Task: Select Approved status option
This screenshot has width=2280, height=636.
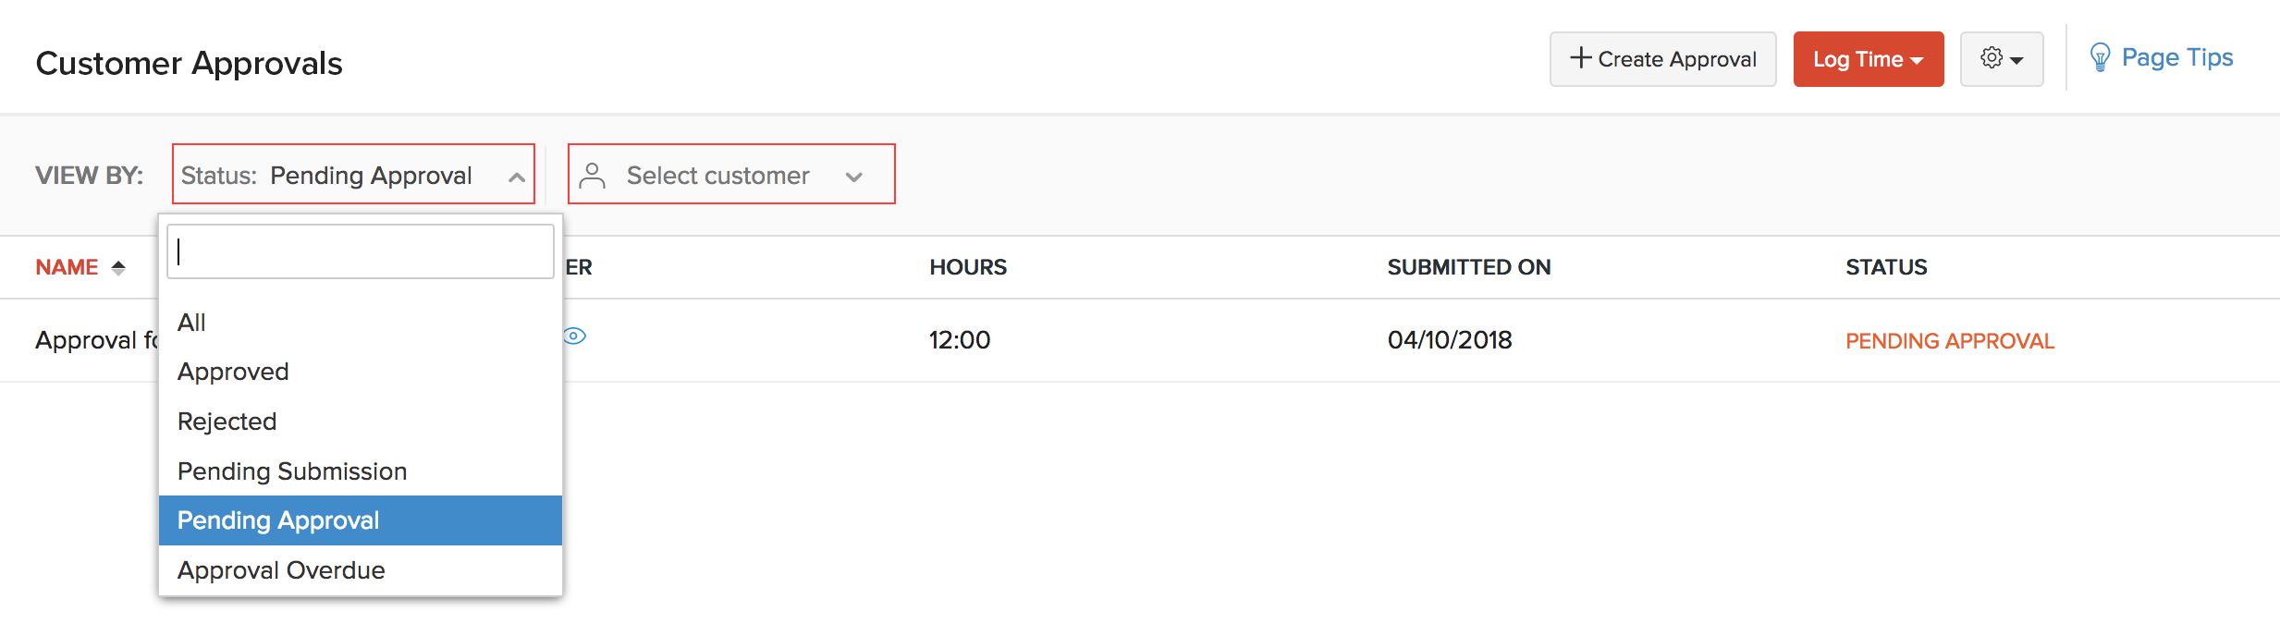Action: click(x=233, y=372)
